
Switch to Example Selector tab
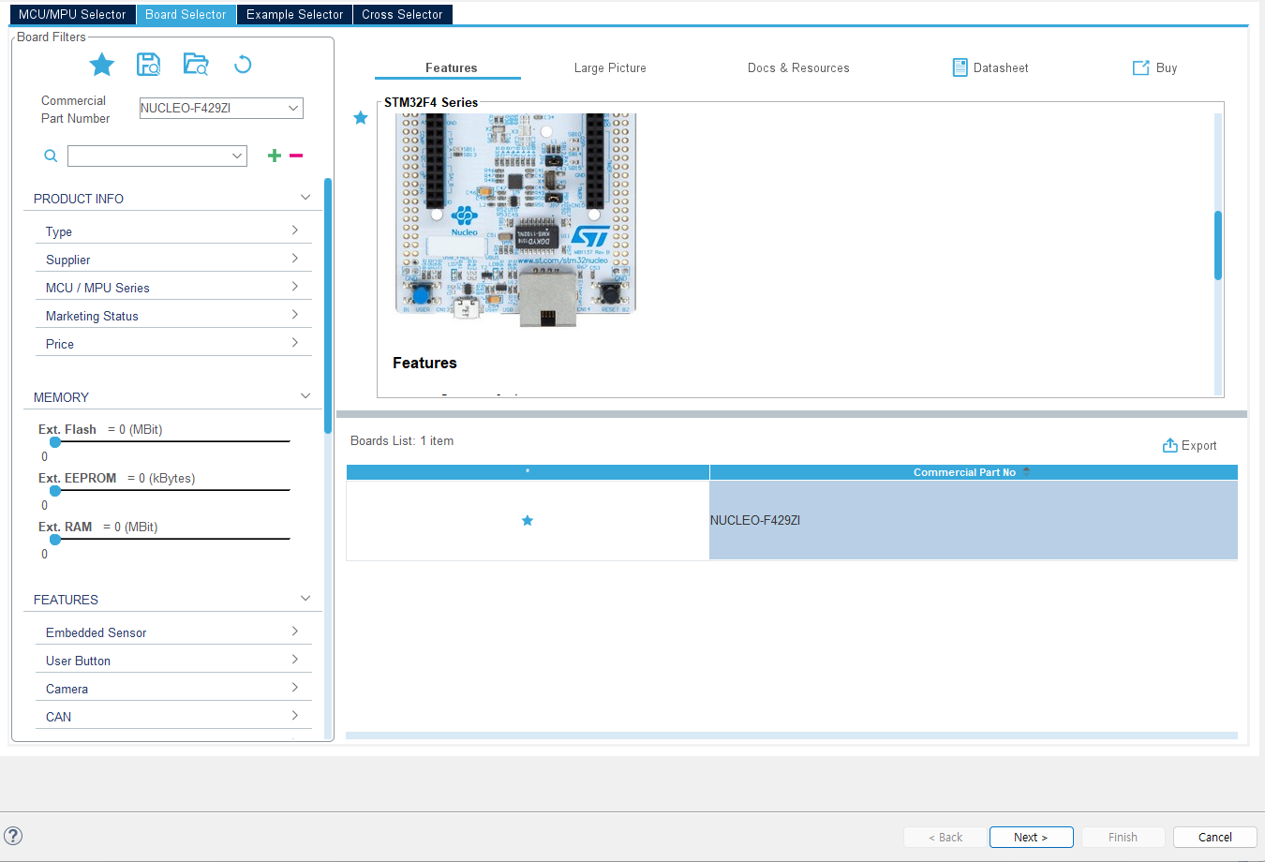pyautogui.click(x=294, y=14)
